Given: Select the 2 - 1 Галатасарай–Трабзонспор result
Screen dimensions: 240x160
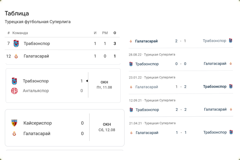Looking at the screenshot, I should coord(180,41).
